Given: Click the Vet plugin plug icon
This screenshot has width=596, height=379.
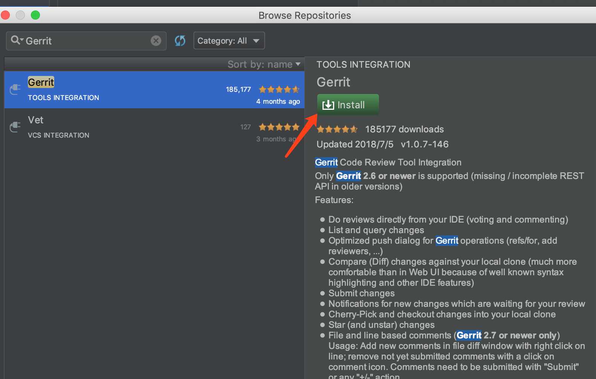Looking at the screenshot, I should click(15, 127).
